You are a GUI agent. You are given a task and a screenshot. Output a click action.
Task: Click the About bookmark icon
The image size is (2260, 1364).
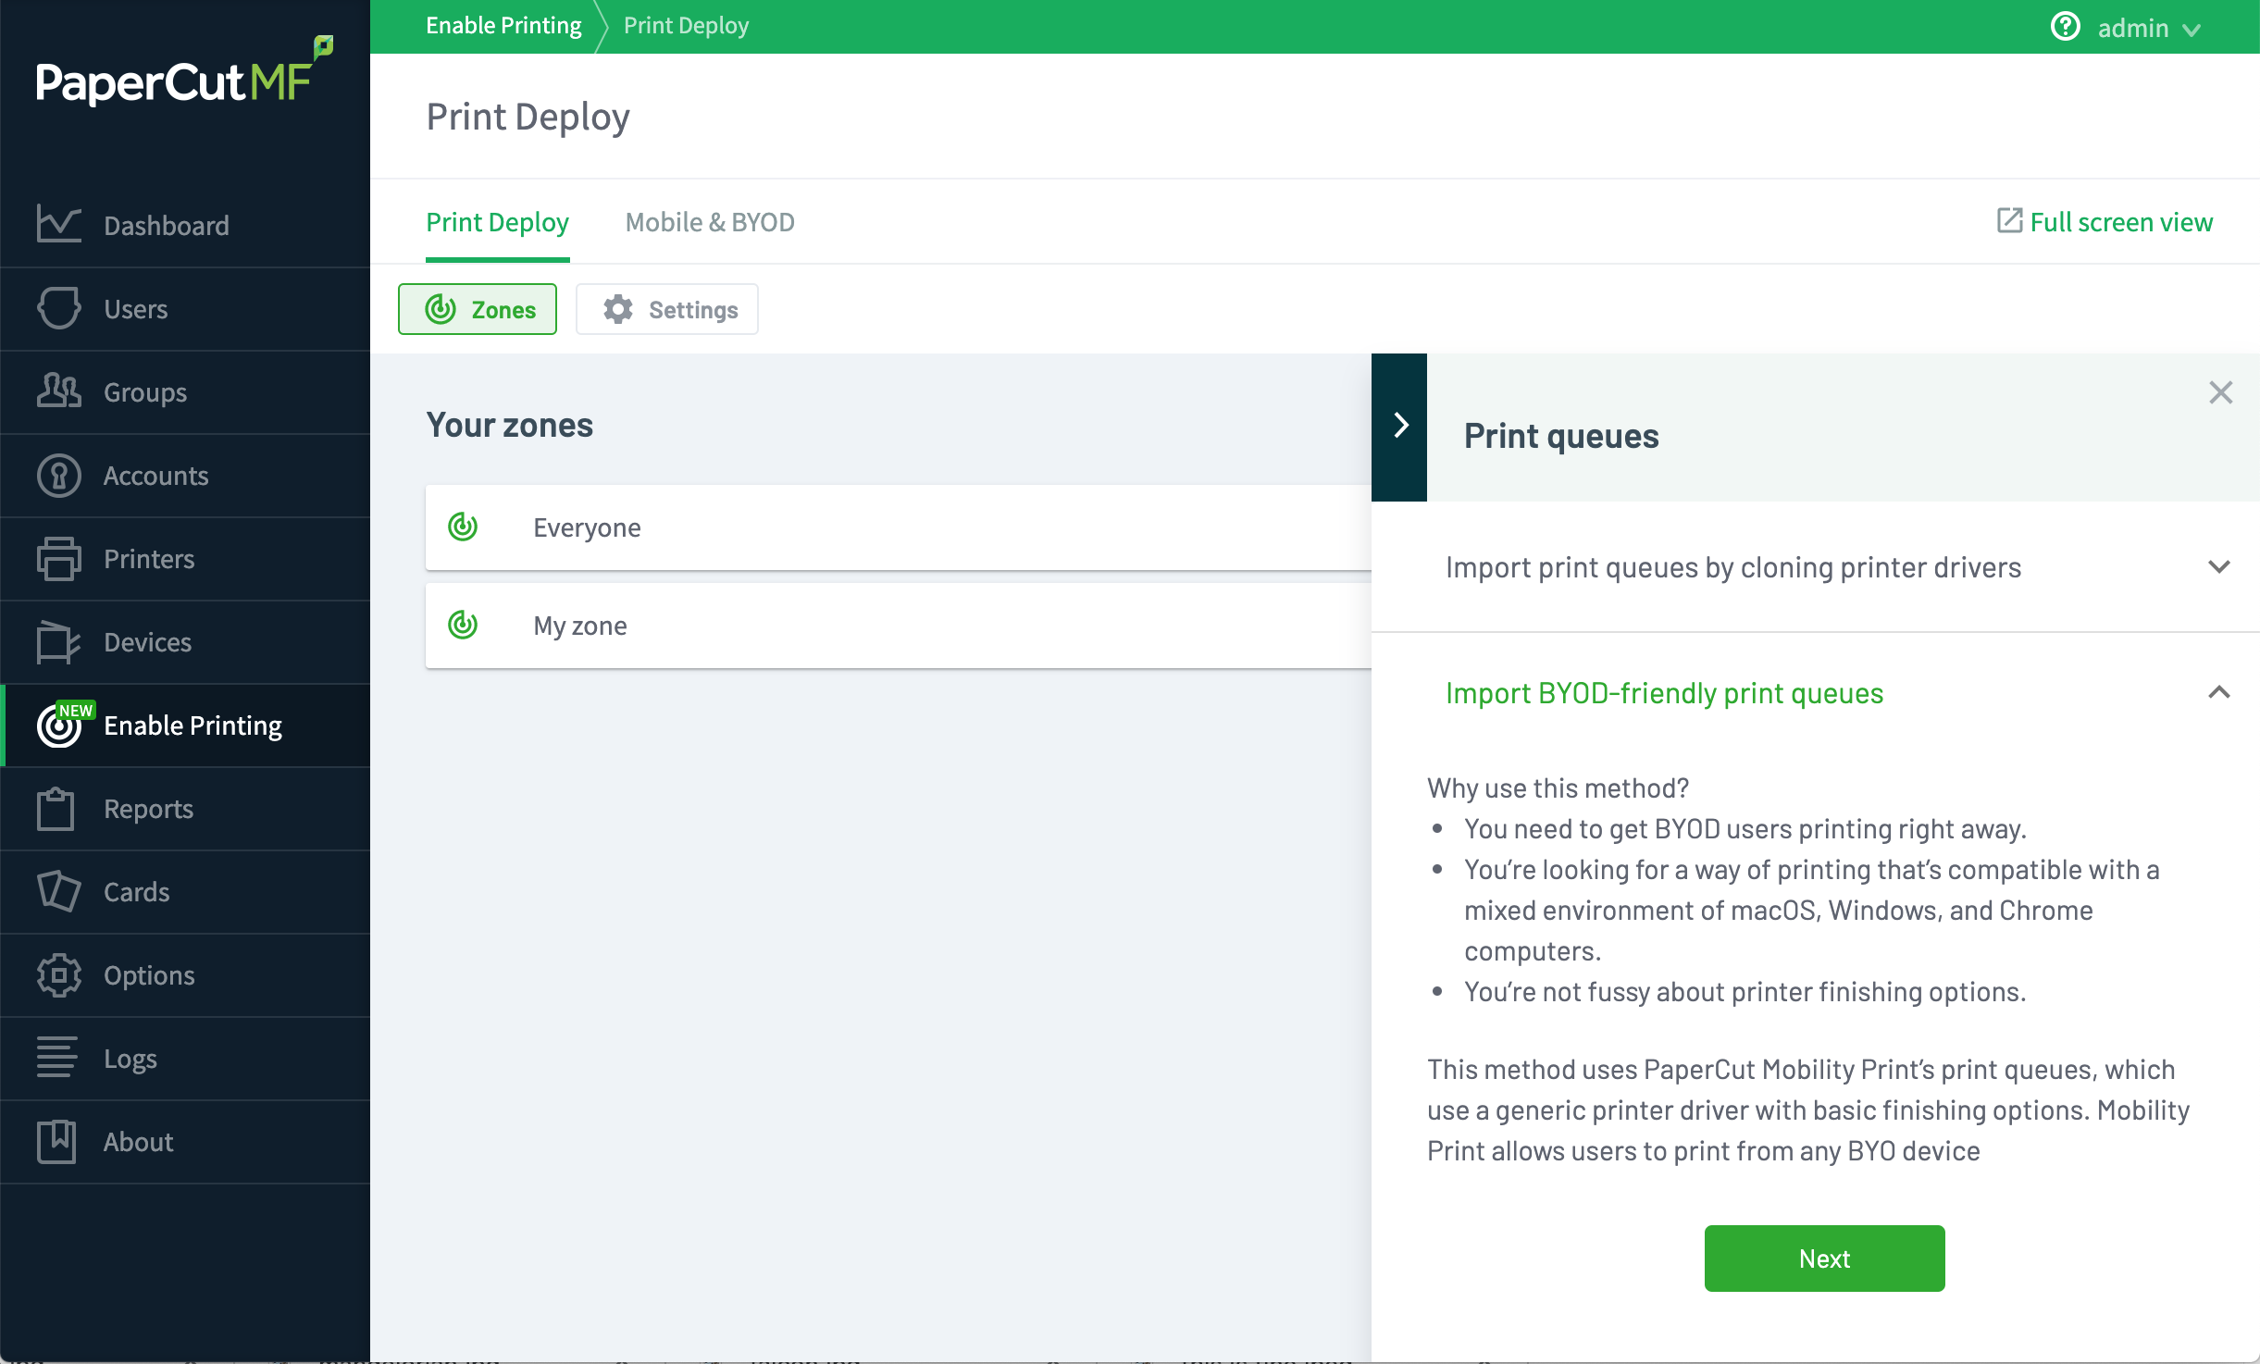point(56,1141)
